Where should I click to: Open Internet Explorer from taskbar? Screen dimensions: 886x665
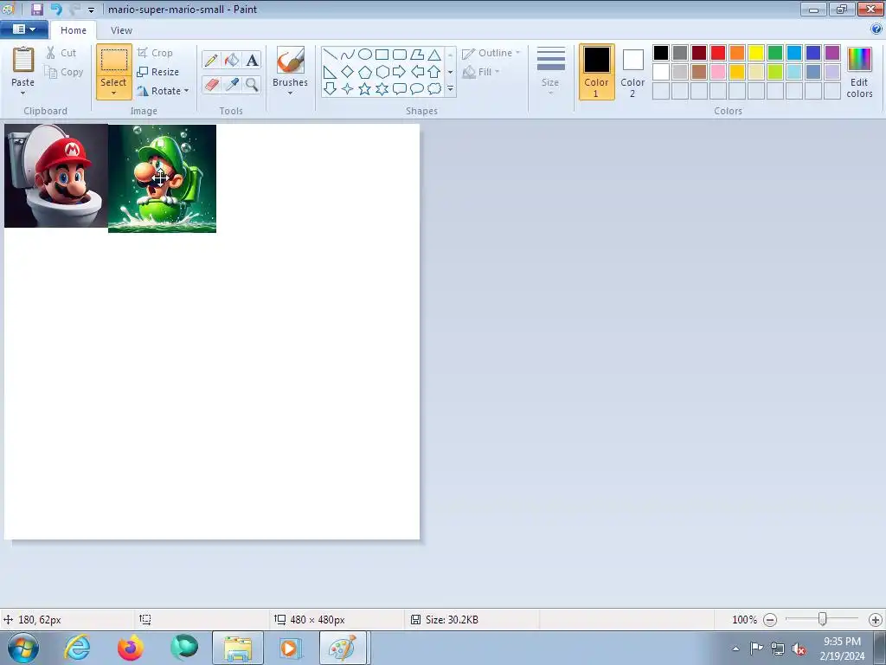tap(77, 648)
